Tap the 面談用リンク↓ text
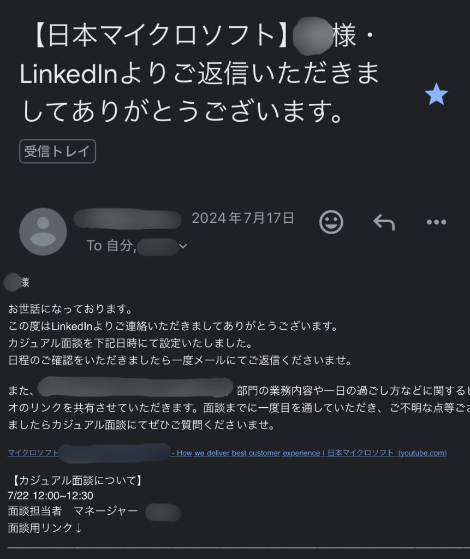The height and width of the screenshot is (559, 470). click(45, 528)
